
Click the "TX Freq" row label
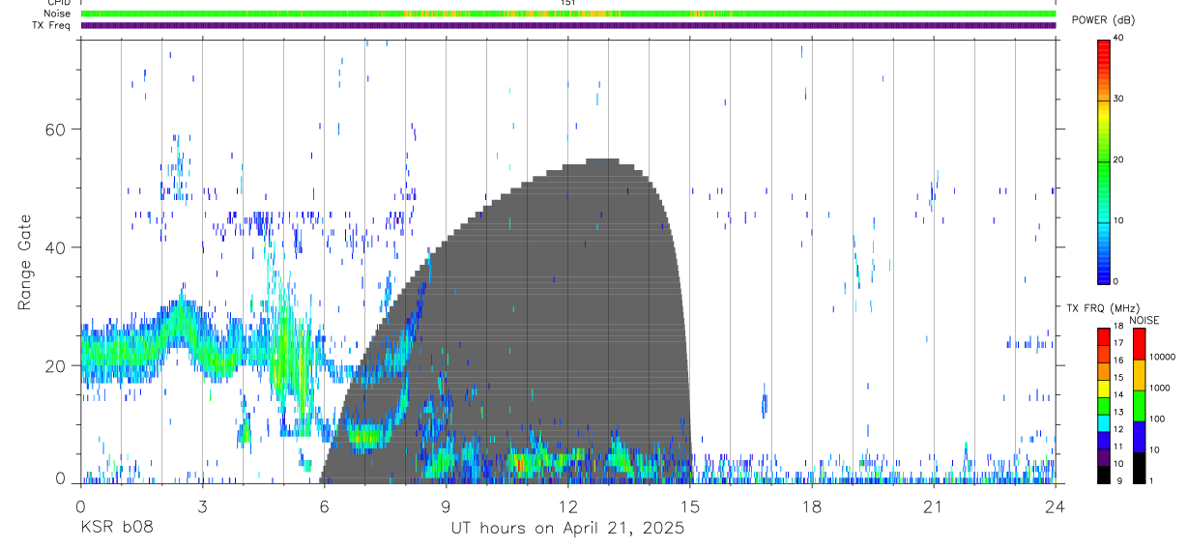point(52,25)
